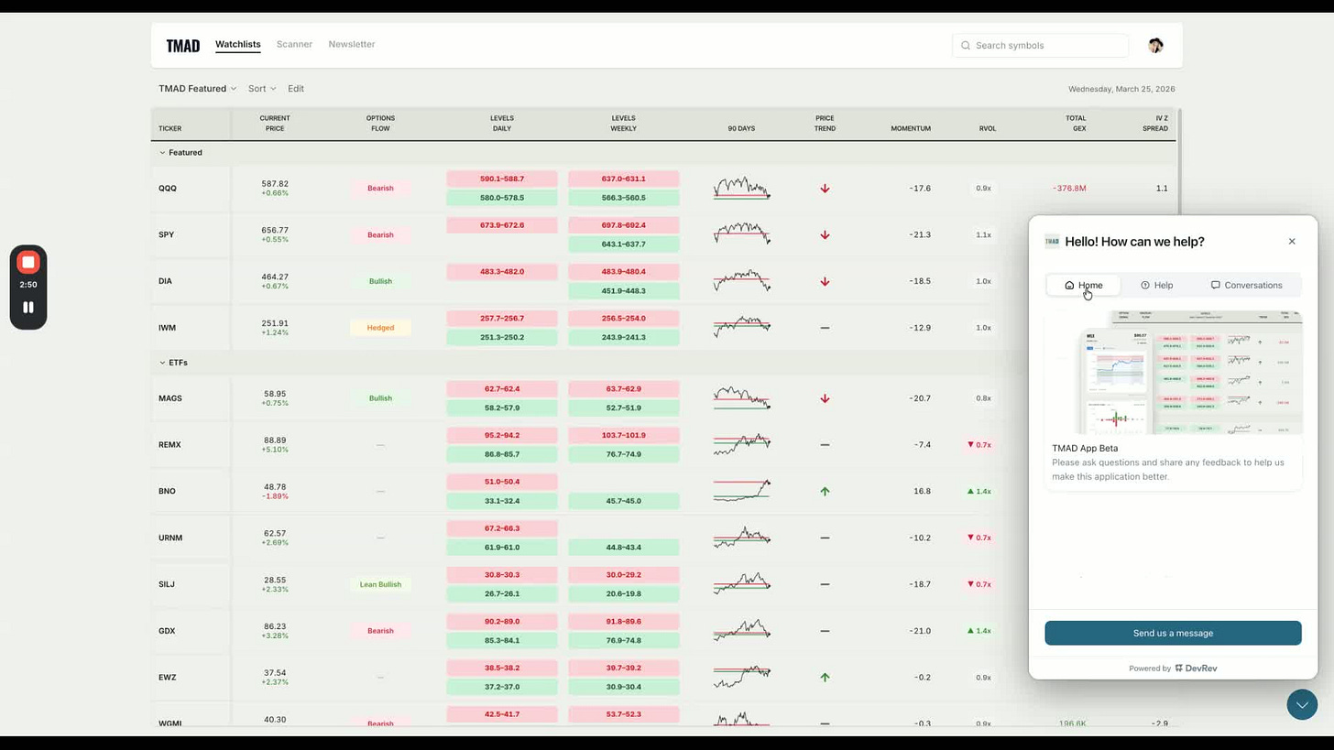Stop the screen recording with the red button
Screen dimensions: 1334x750
(28, 263)
